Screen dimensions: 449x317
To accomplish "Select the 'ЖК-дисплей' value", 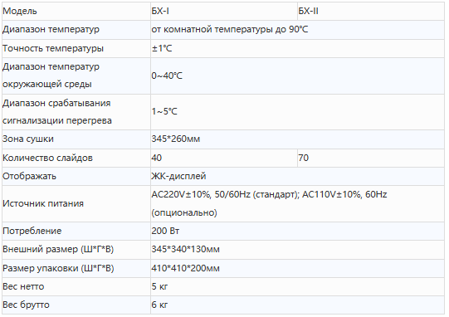I will (x=178, y=176).
